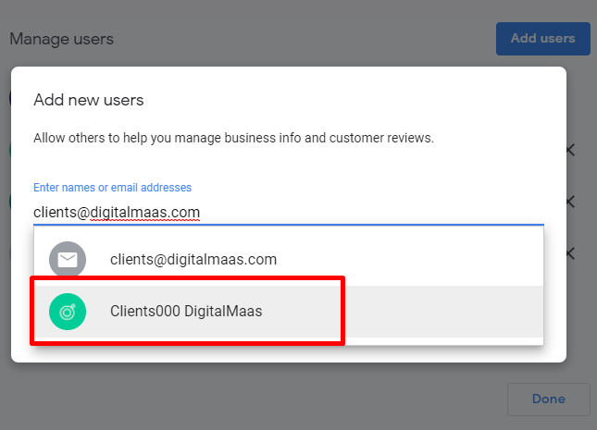The height and width of the screenshot is (430, 597).
Task: Remove the first user with the X icon
Action: click(x=571, y=150)
